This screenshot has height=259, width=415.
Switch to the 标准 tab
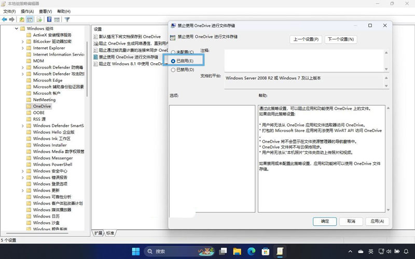tap(110, 233)
